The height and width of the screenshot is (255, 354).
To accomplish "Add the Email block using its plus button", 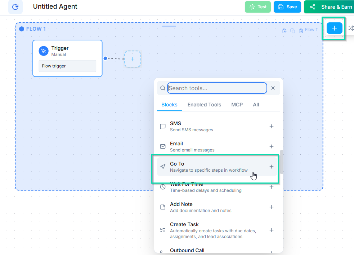I will [272, 146].
